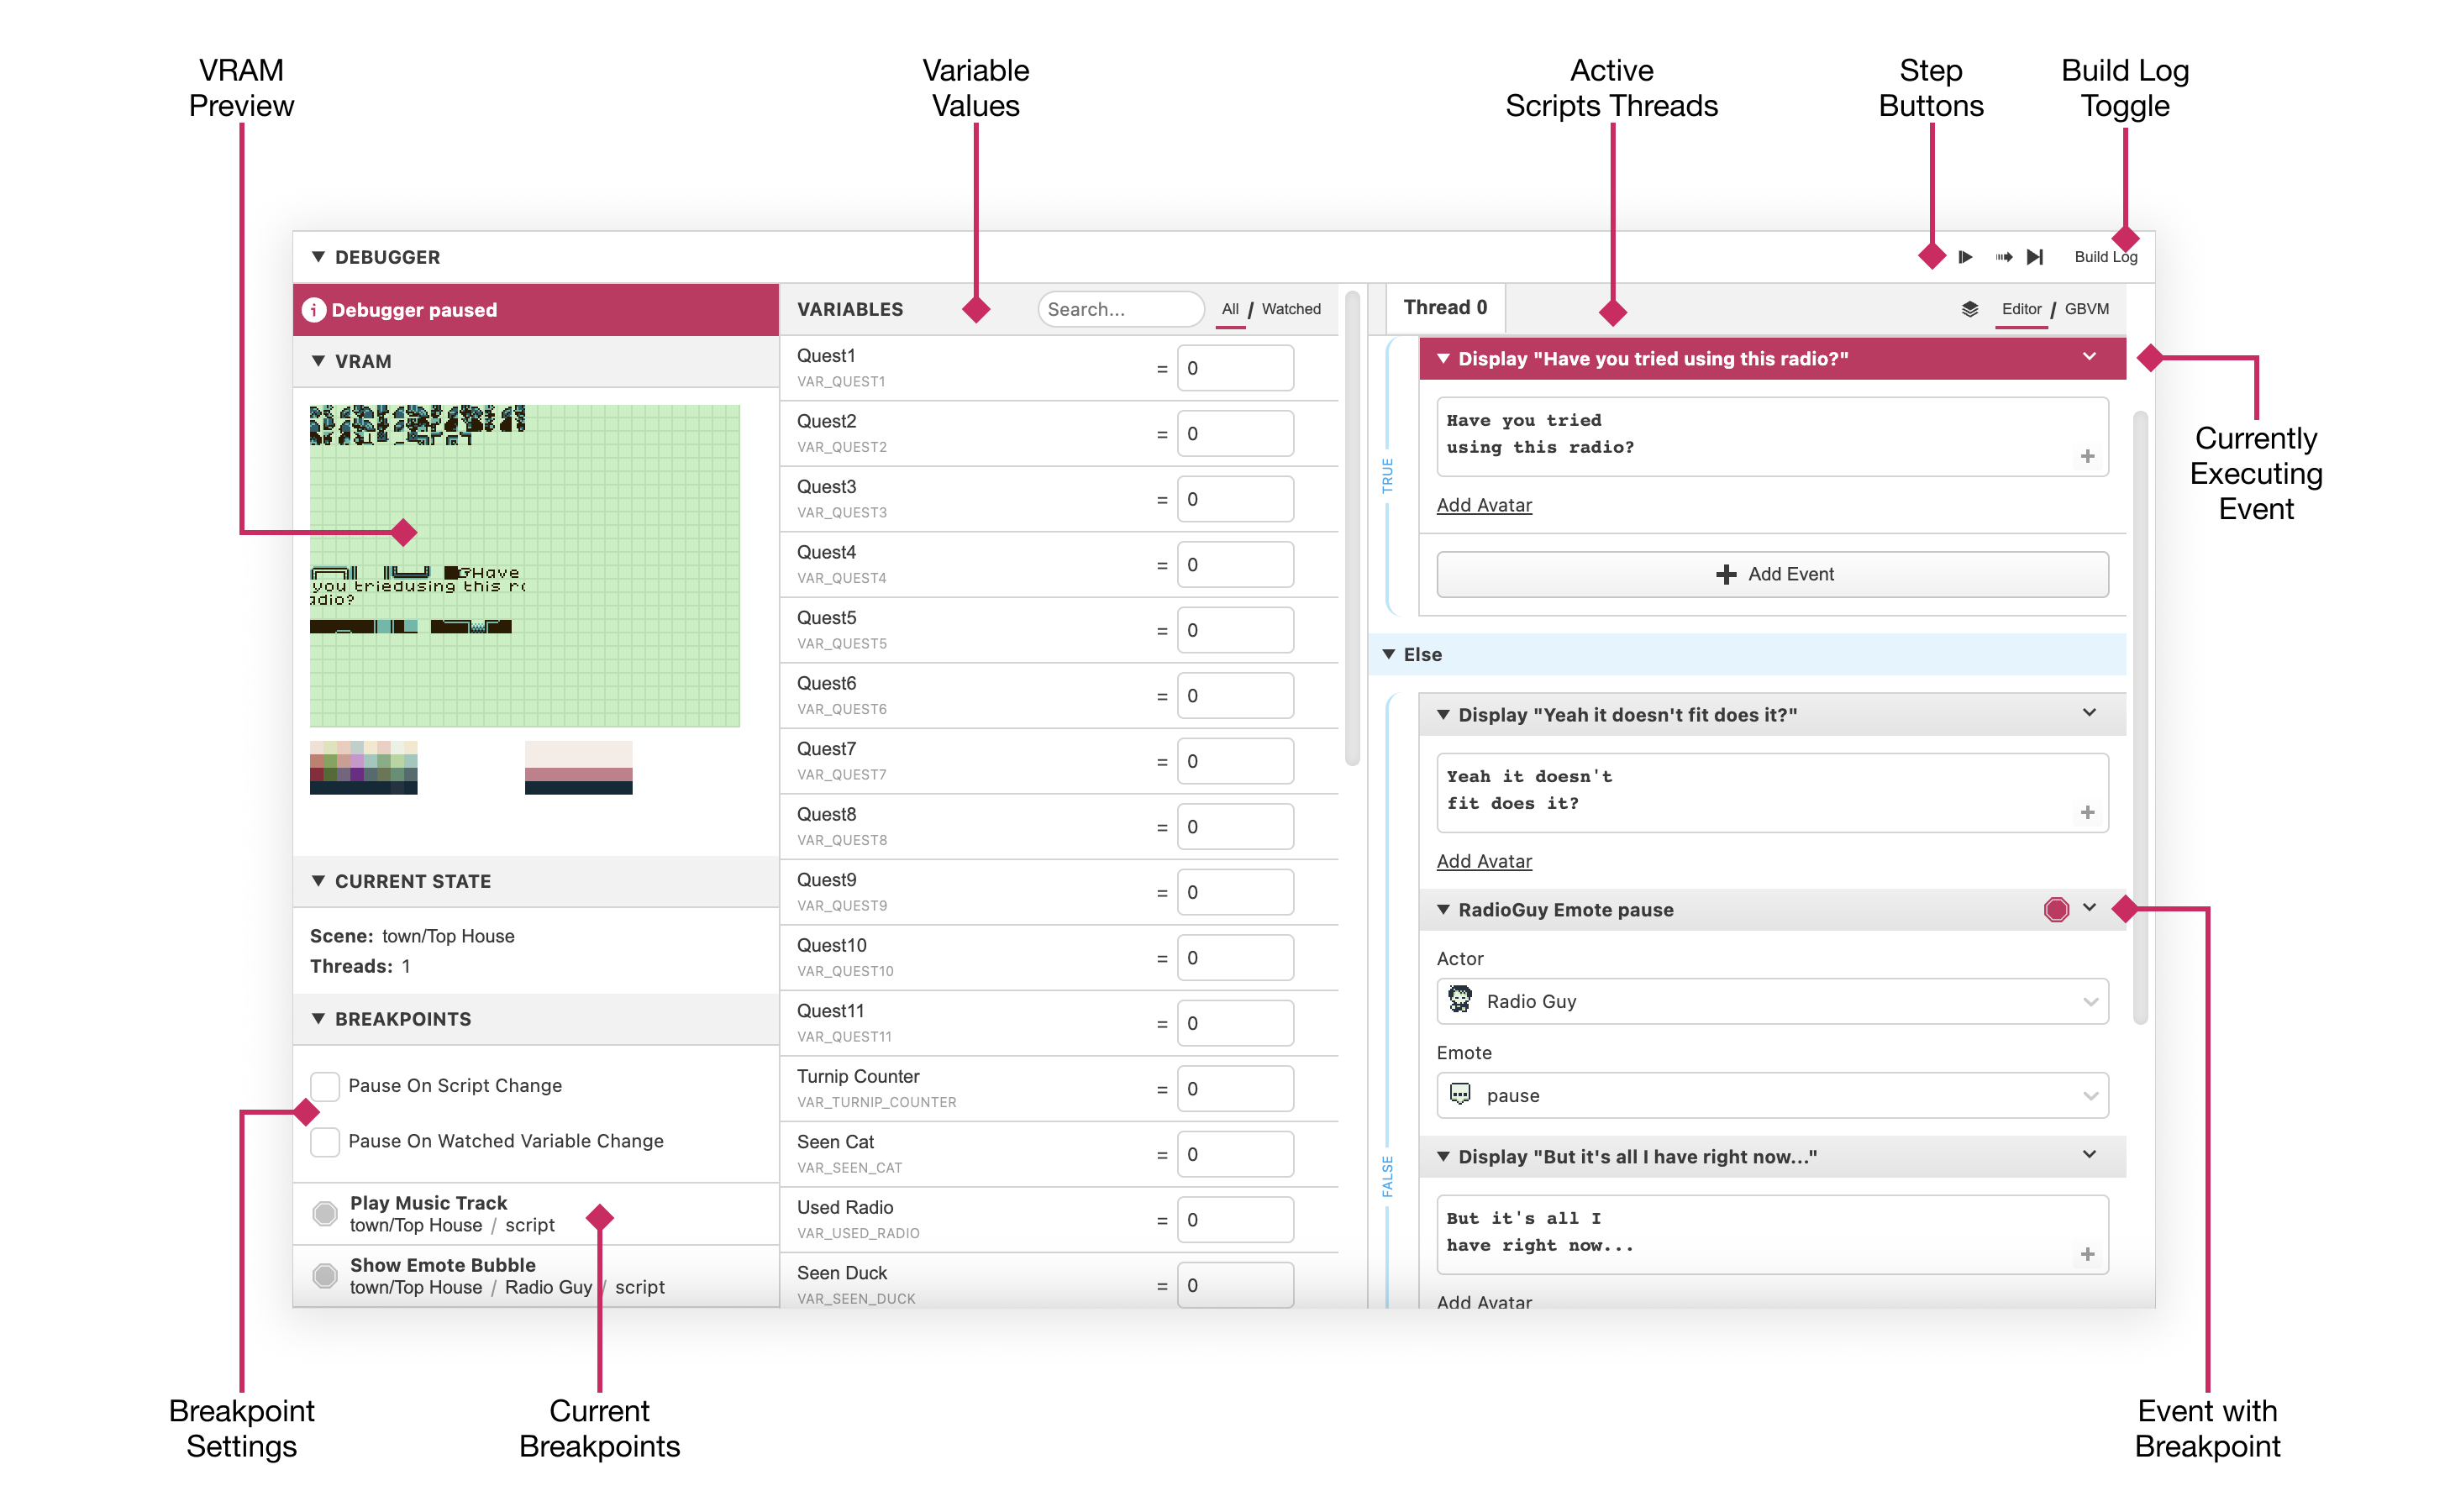Open the Radio Guy actor dropdown
2450x1512 pixels.
1772,1001
